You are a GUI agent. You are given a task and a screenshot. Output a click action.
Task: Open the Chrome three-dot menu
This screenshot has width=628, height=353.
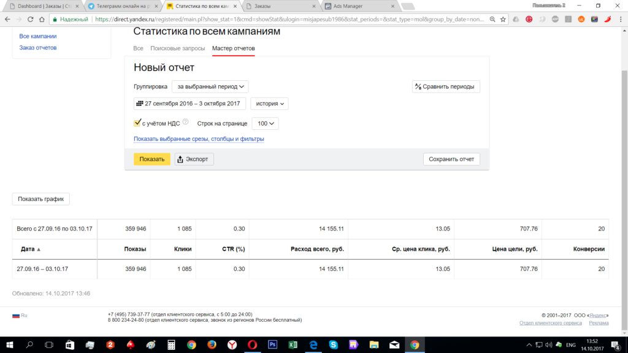pos(621,19)
